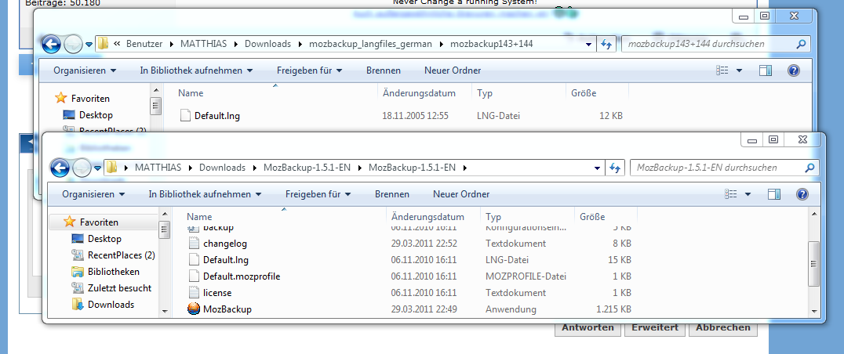Click RecentPlaces icon in front sidebar
This screenshot has height=354, width=844.
click(78, 255)
